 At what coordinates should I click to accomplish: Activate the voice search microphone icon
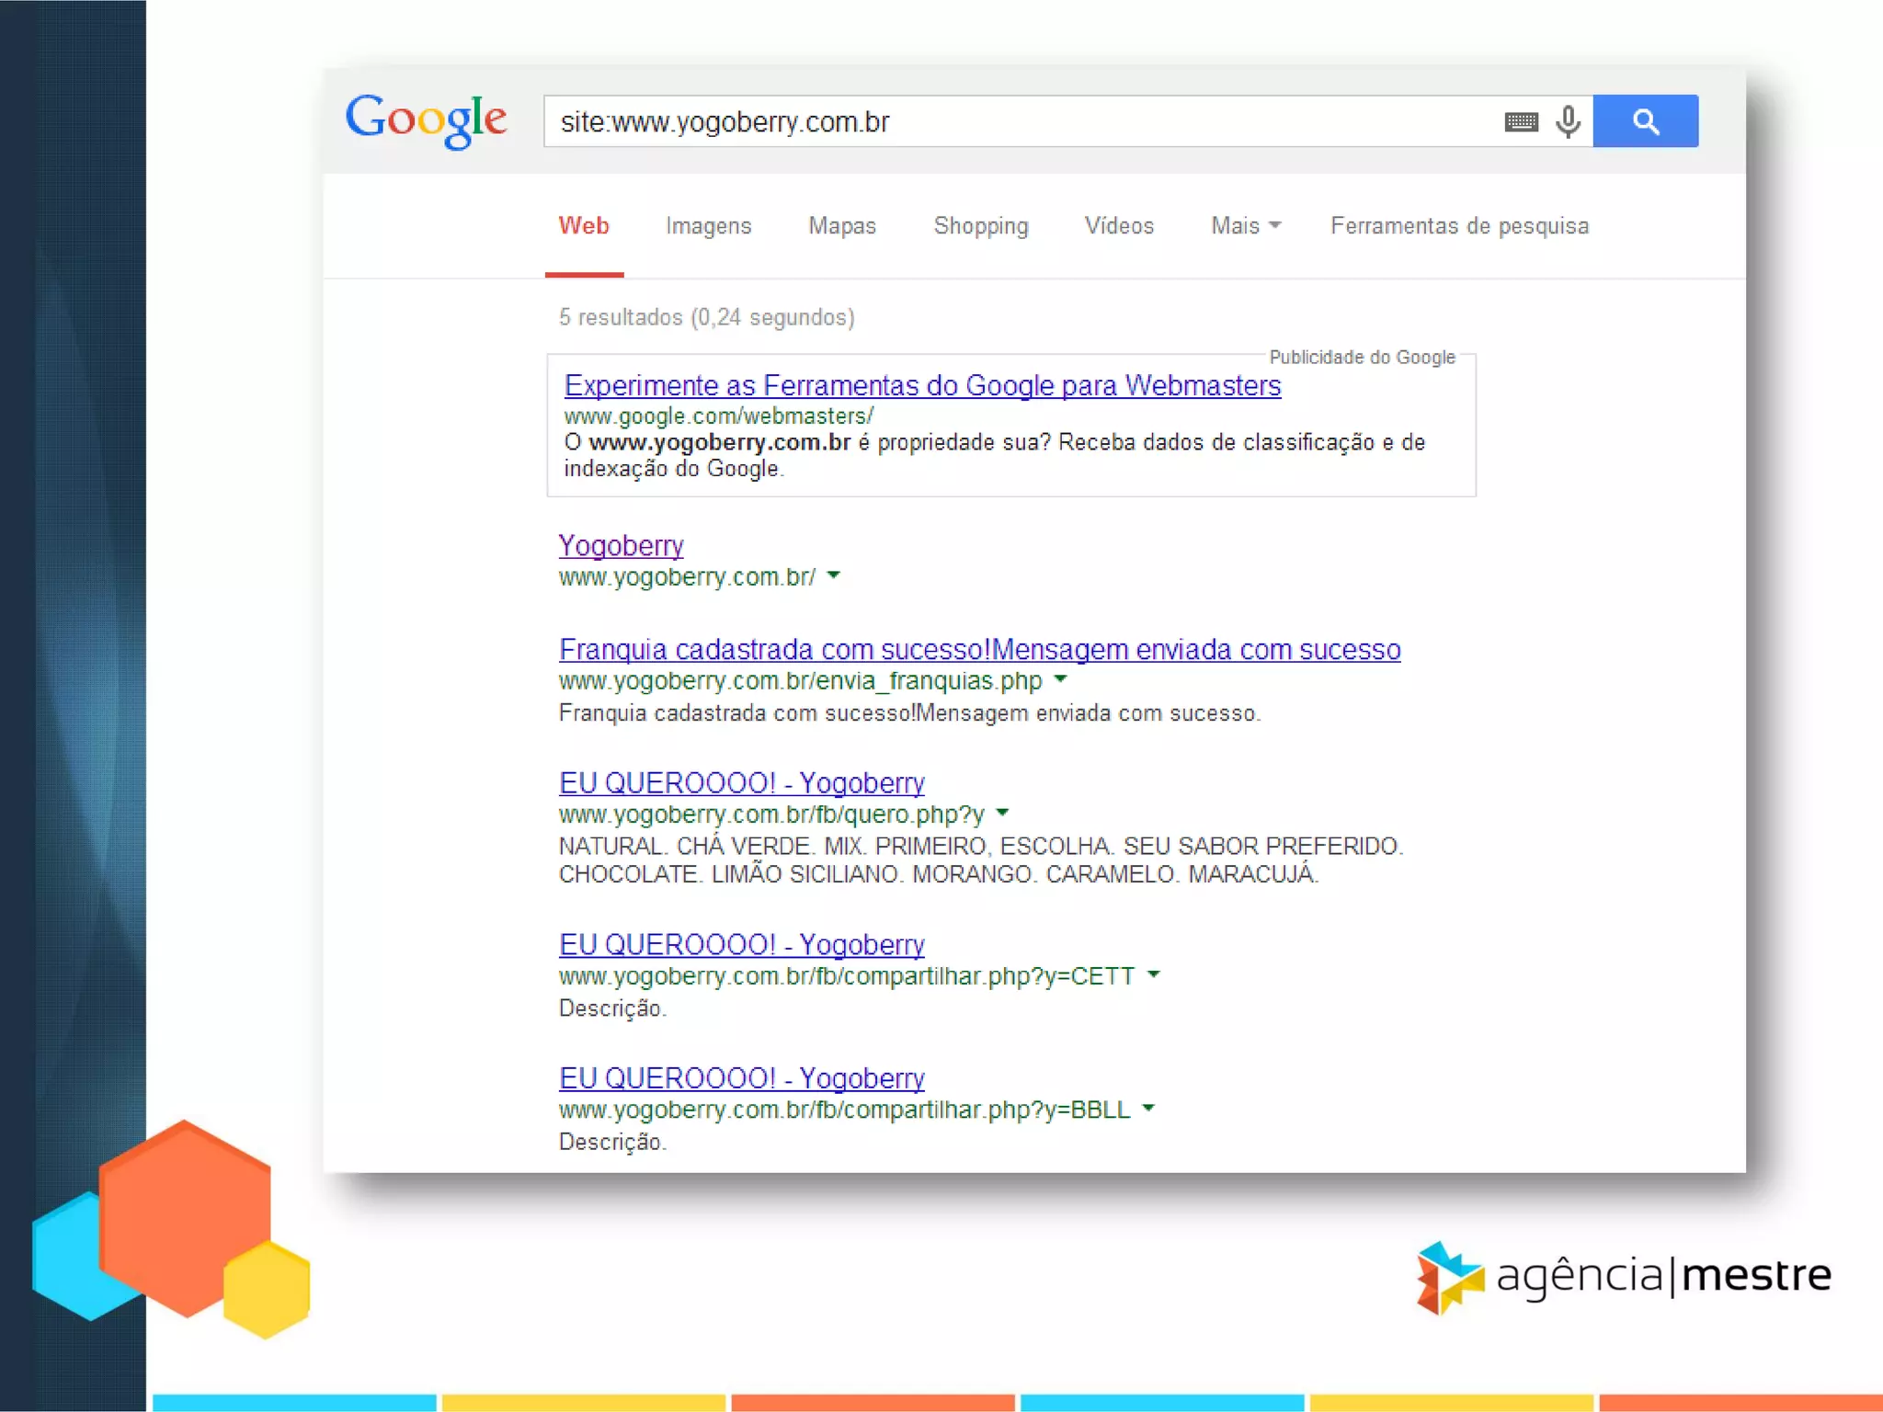(x=1568, y=121)
